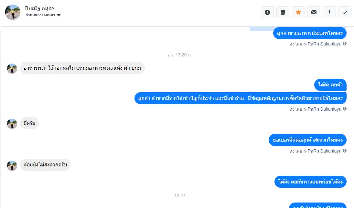
Task: Click help icon beside third PaRn Sukanlaya sender
Action: 345,151
